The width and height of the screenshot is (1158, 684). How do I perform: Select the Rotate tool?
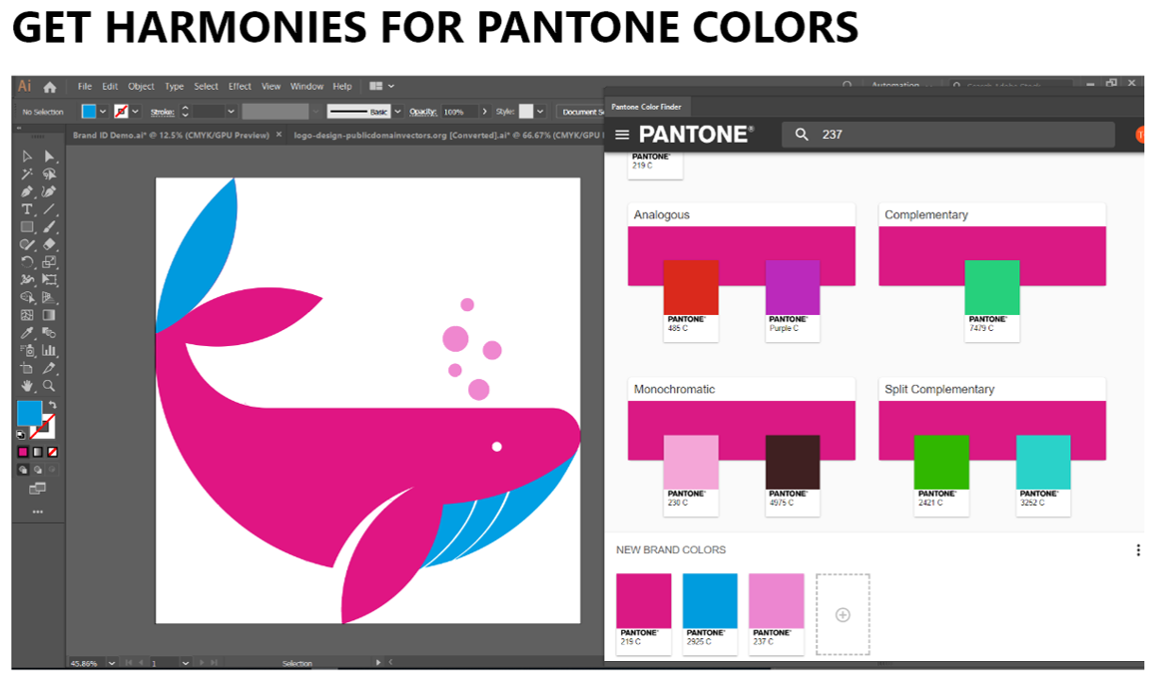point(27,262)
